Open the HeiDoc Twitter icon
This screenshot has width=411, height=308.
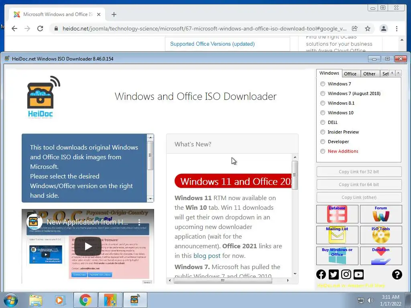coord(334,274)
